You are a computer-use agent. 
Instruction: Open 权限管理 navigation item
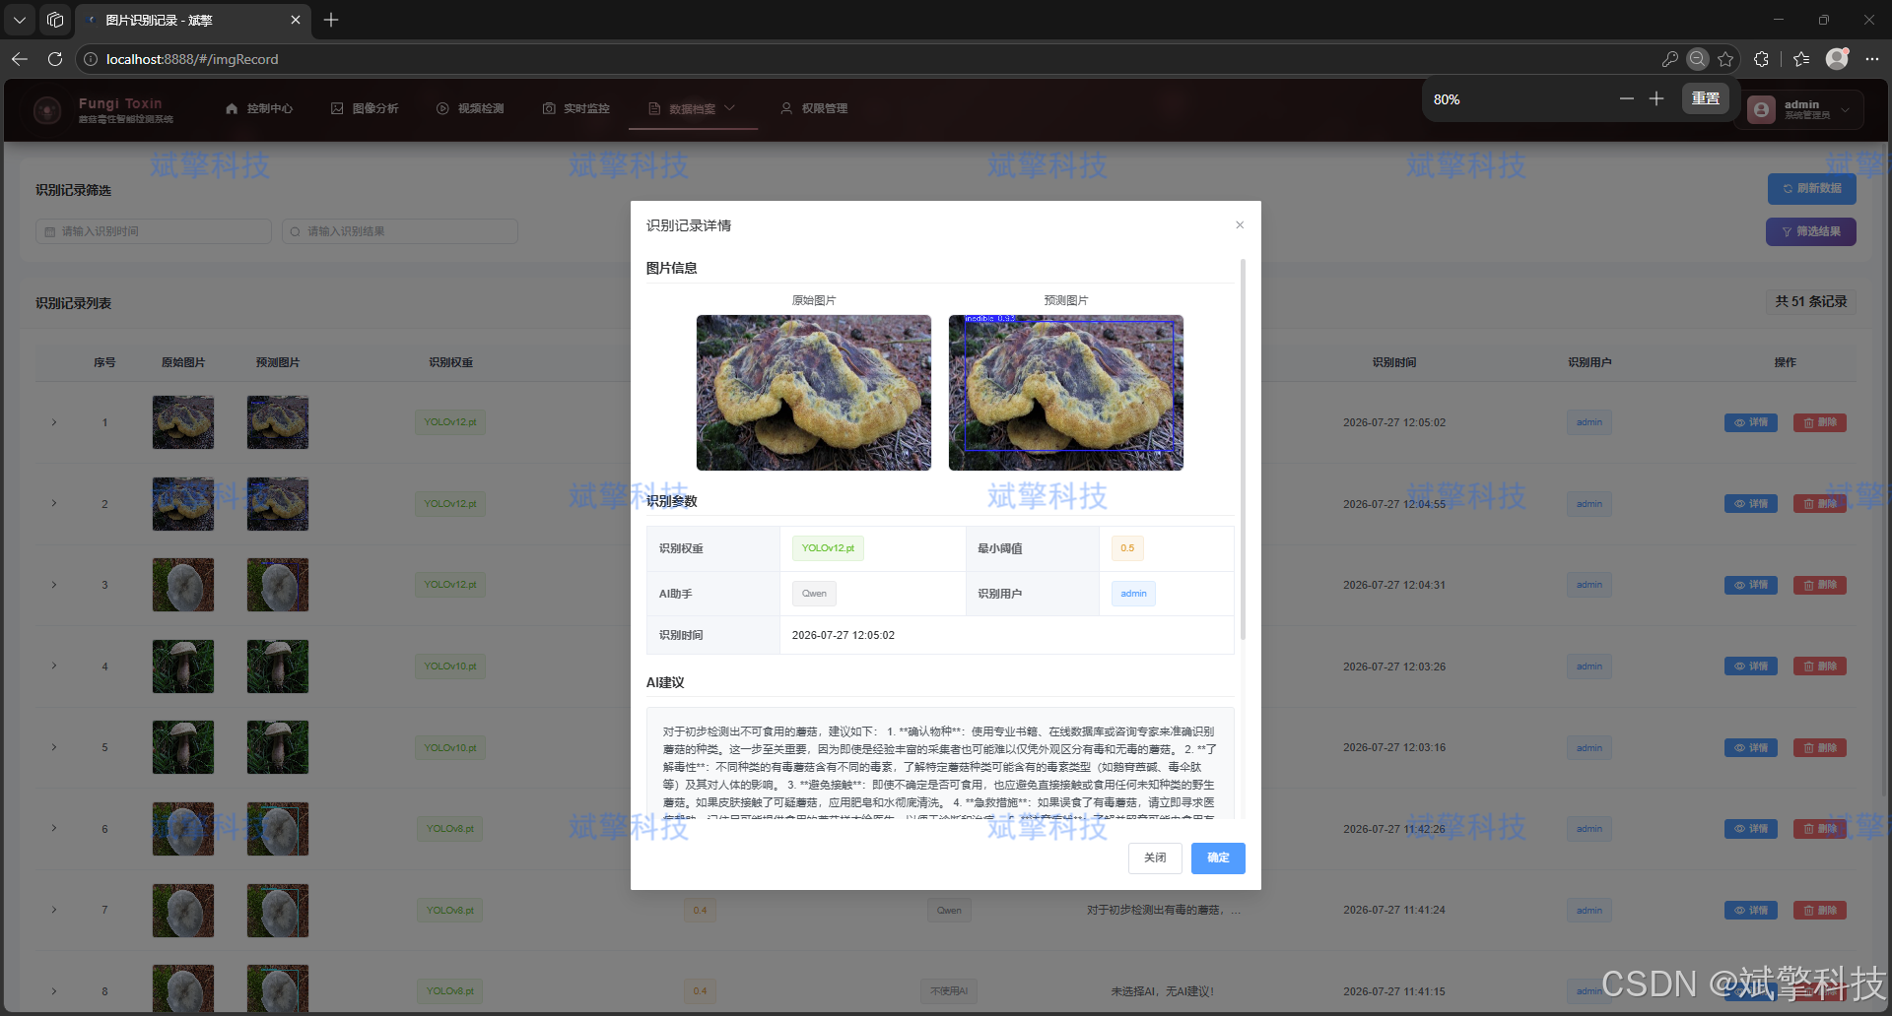click(814, 108)
